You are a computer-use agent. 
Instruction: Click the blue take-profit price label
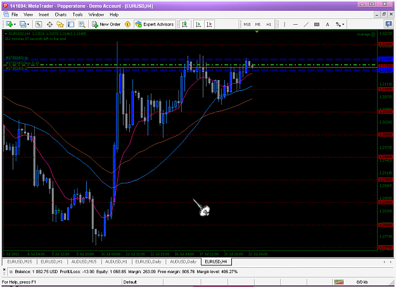point(385,59)
